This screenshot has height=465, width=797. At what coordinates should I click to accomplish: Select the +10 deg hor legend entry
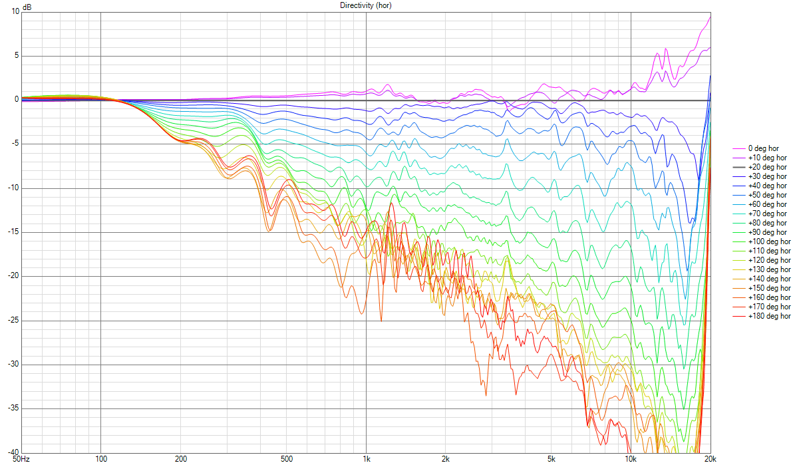point(759,158)
